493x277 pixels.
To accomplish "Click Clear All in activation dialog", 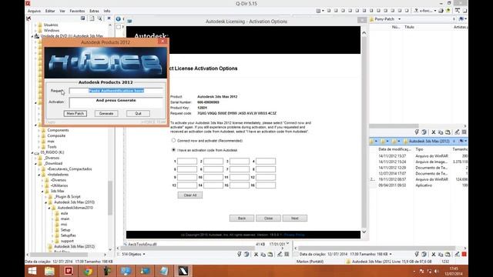I will pos(190,195).
